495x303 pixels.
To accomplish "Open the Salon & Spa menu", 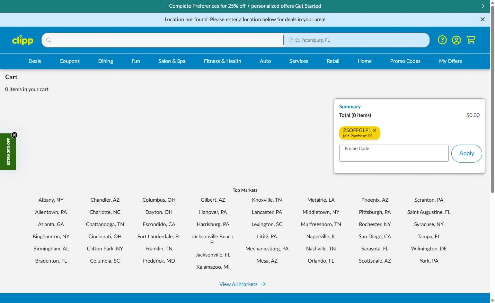I will click(172, 61).
